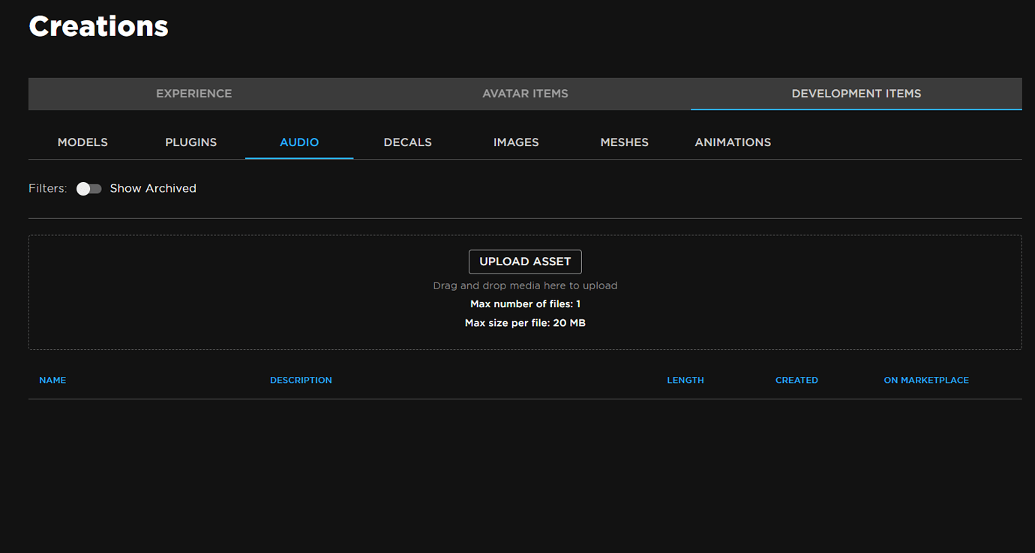1035x553 pixels.
Task: Open the Images sub-tab
Action: click(x=516, y=142)
